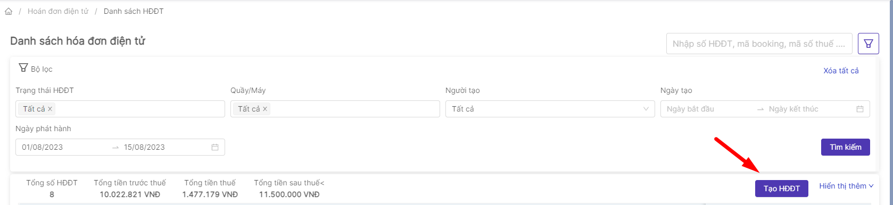Screen dimensions: 893x205
Task: Go to home via breadcrumb house icon
Action: click(9, 11)
